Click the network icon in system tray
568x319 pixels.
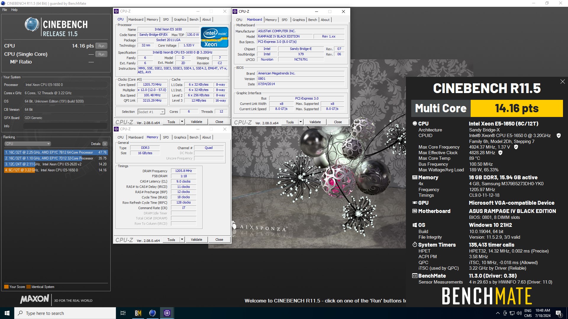pyautogui.click(x=512, y=313)
